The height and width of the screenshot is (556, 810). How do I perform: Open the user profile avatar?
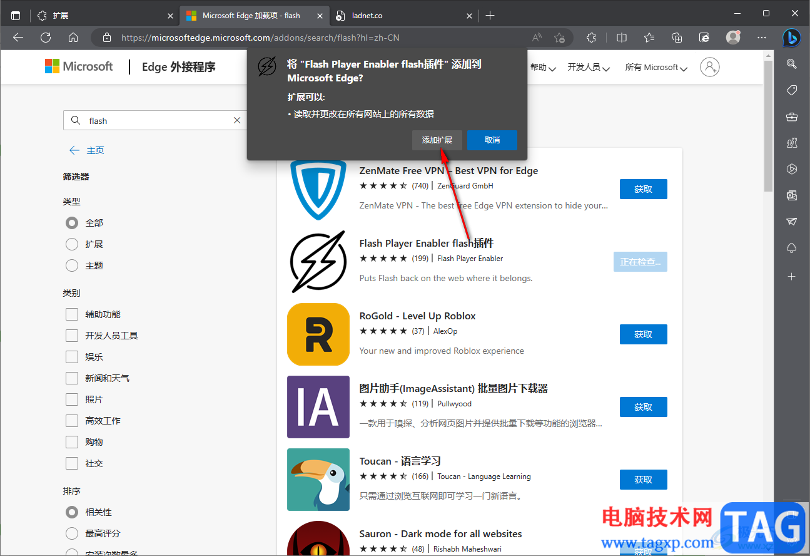click(x=733, y=38)
